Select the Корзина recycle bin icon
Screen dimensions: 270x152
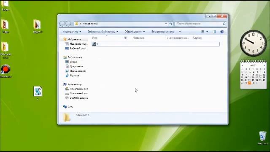tap(262, 138)
